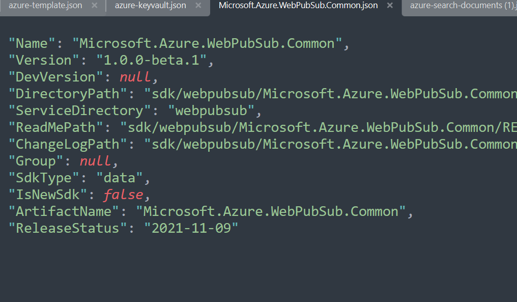Click the null value of DevVersion
517x302 pixels.
pyautogui.click(x=135, y=77)
